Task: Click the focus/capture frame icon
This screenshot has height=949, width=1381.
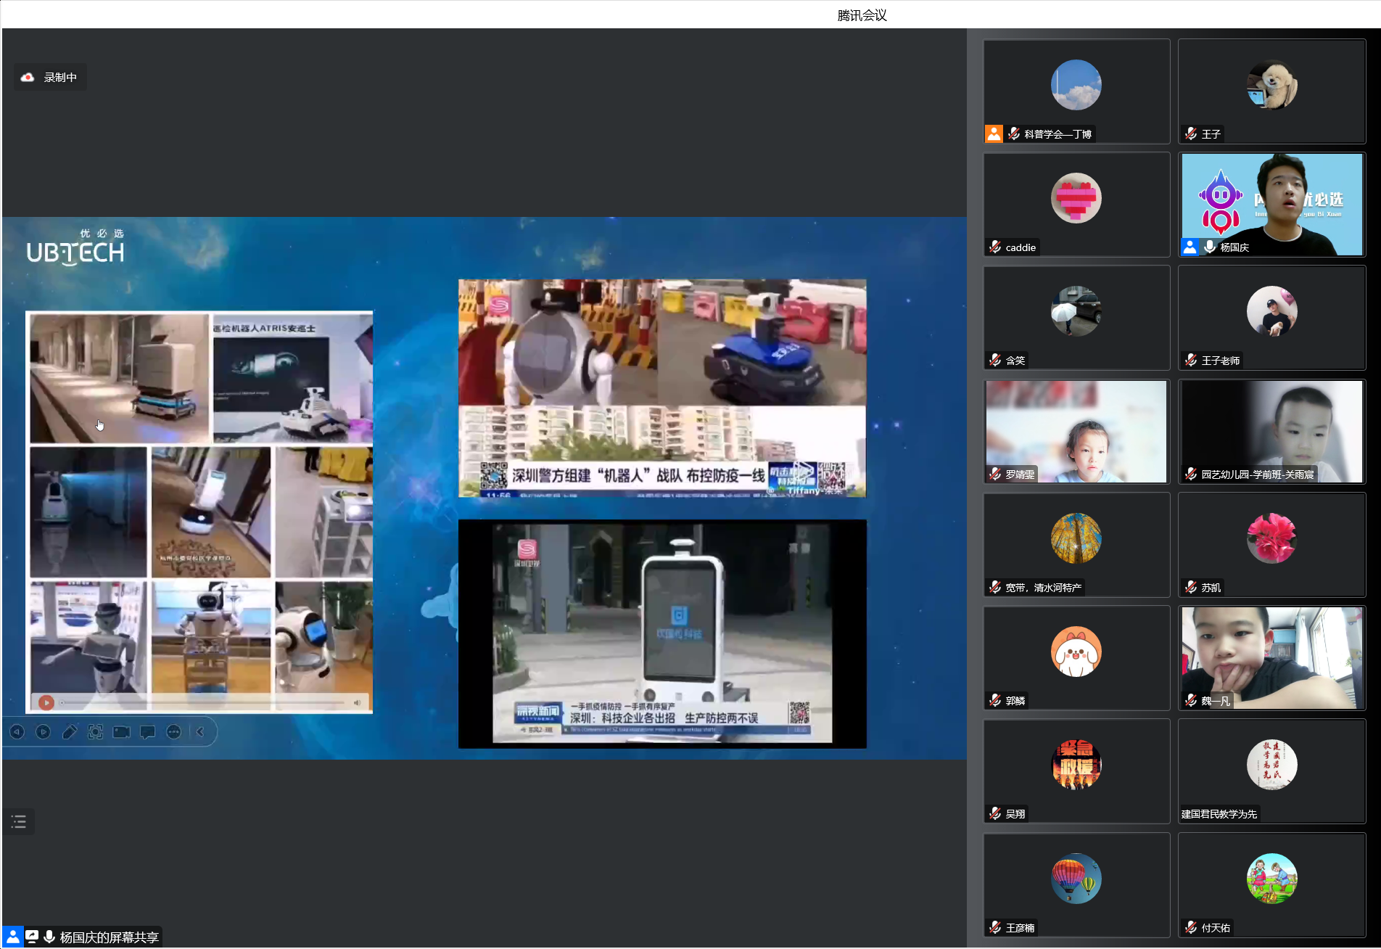Action: tap(96, 732)
